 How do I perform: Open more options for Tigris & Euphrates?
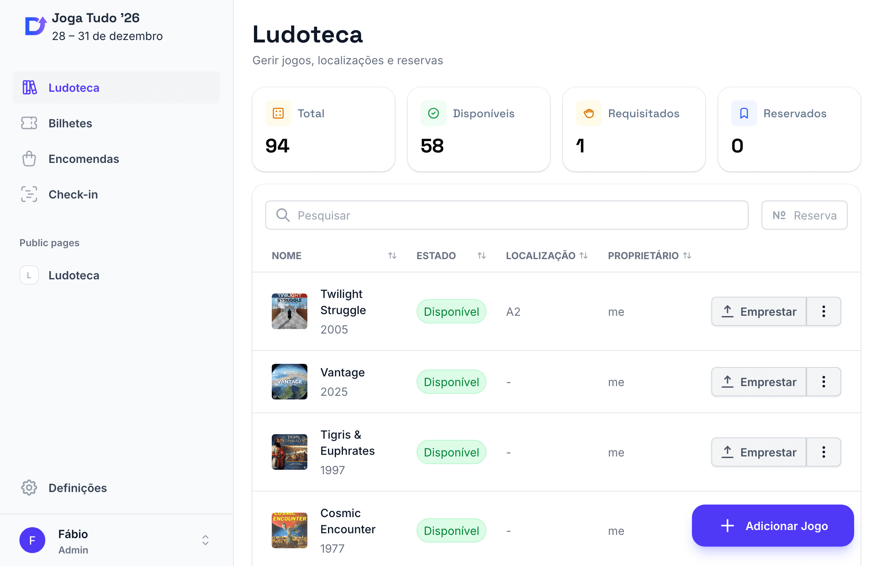pos(824,452)
